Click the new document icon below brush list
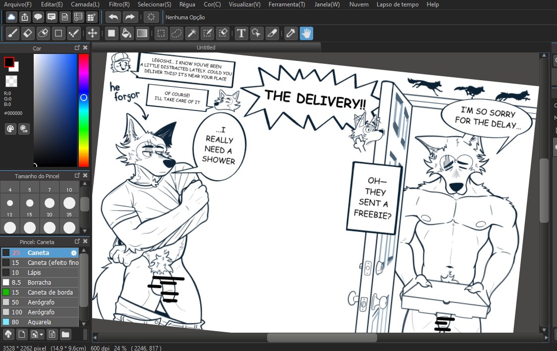This screenshot has width=557, height=351. pyautogui.click(x=22, y=334)
